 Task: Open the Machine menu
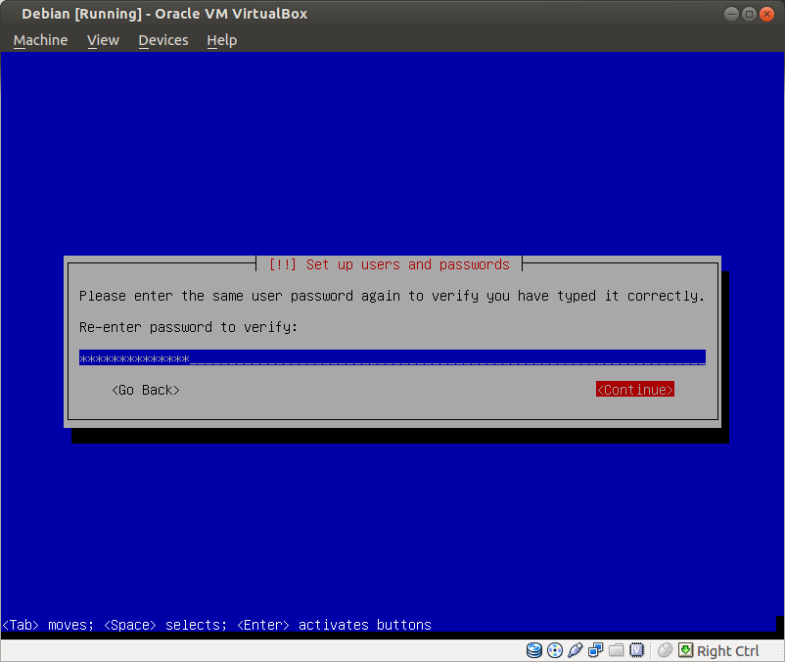coord(40,40)
